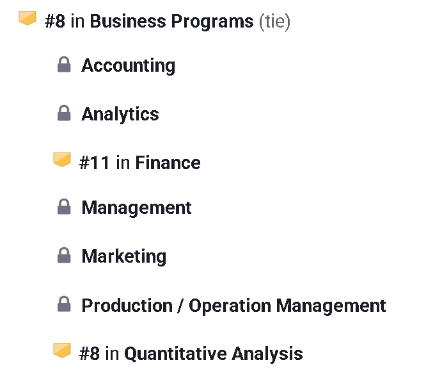Screen dimensions: 426x369
Task: Select Production / Operation Management text
Action: point(233,305)
